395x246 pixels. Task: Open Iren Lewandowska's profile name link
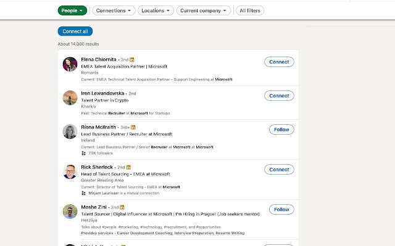[x=102, y=93]
